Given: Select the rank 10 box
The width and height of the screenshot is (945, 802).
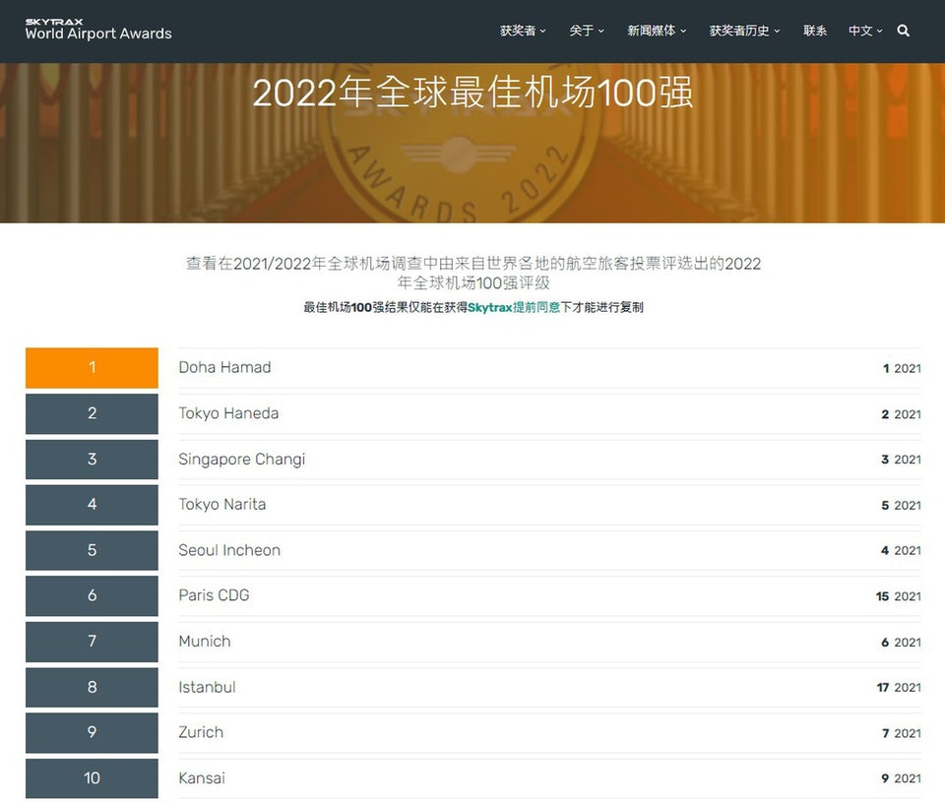Looking at the screenshot, I should point(92,778).
